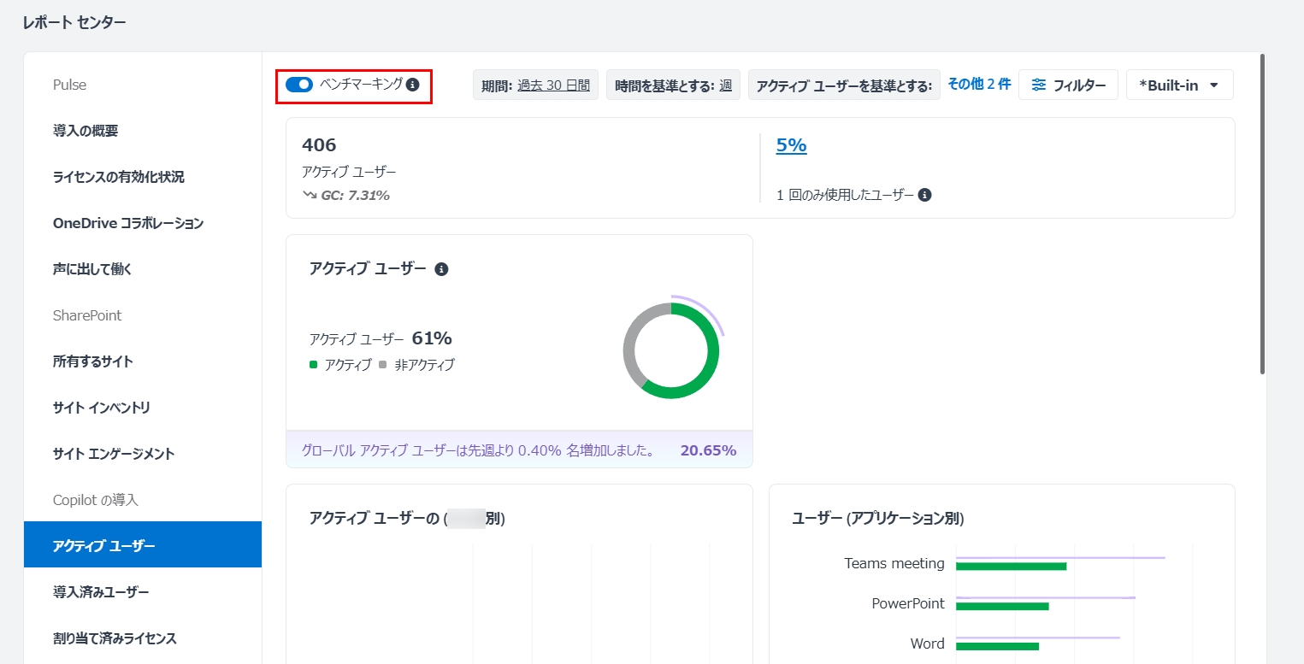Viewport: 1304px width, 664px height.
Task: Open the フィルター button
Action: coord(1068,85)
